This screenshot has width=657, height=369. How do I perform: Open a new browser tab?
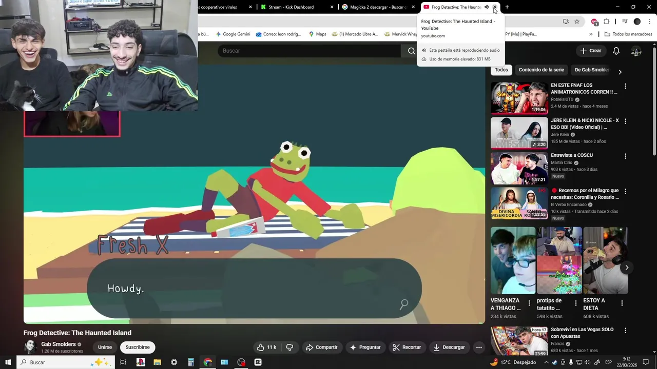[507, 7]
